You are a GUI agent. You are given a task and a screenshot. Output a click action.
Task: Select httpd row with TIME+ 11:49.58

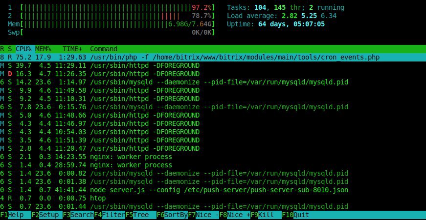(213, 90)
